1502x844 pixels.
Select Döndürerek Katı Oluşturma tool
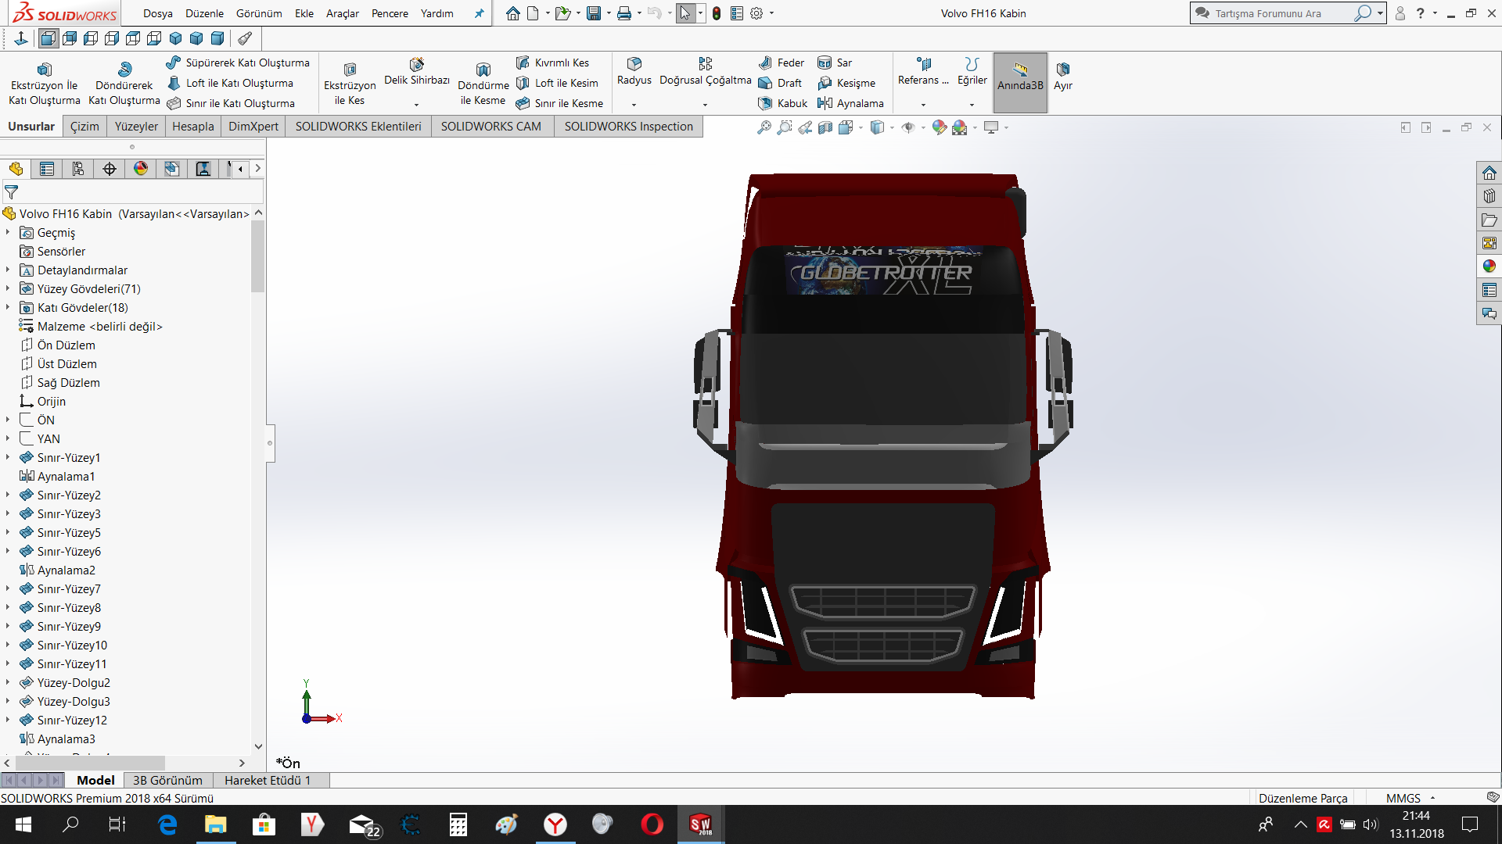pyautogui.click(x=124, y=84)
